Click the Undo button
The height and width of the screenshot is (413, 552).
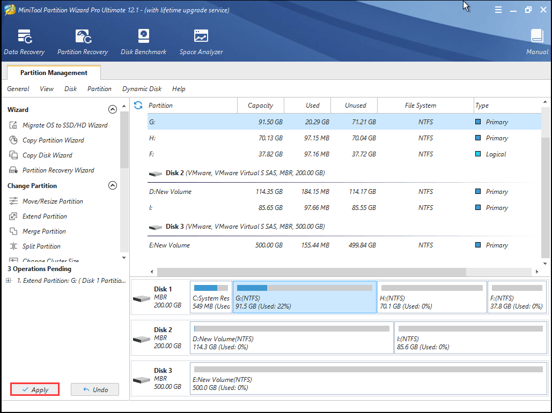click(95, 389)
